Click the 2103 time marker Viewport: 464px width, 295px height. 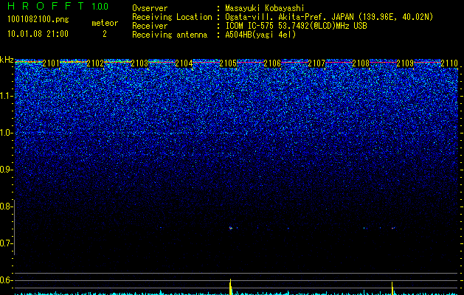coord(139,63)
